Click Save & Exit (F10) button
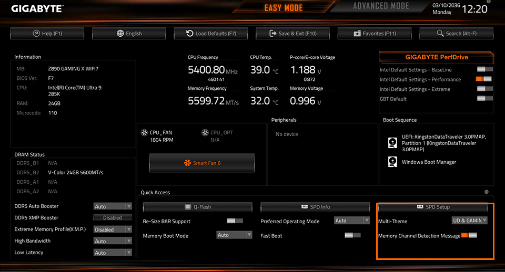This screenshot has width=505, height=272. click(x=292, y=34)
